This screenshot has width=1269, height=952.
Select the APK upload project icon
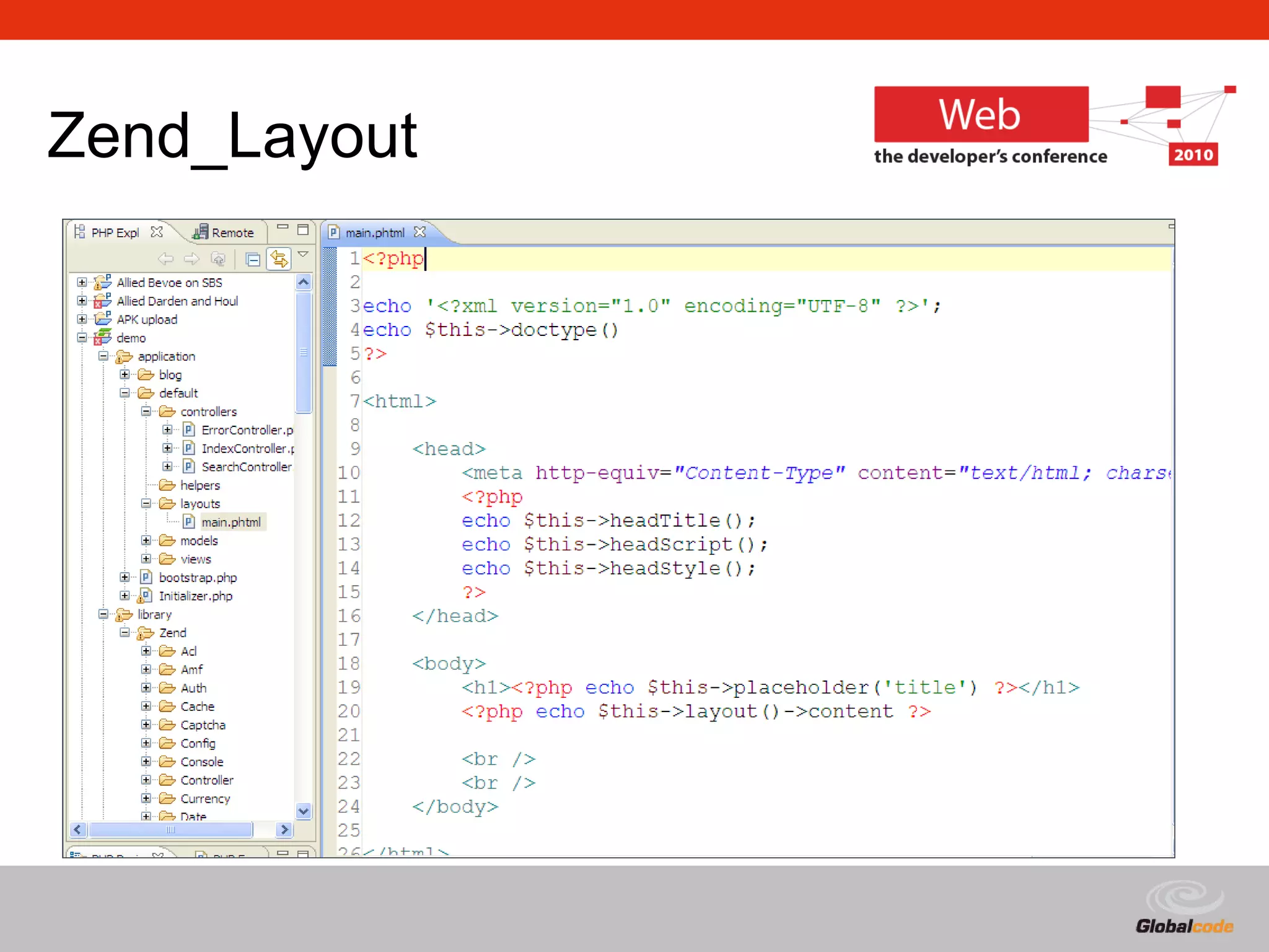click(102, 319)
